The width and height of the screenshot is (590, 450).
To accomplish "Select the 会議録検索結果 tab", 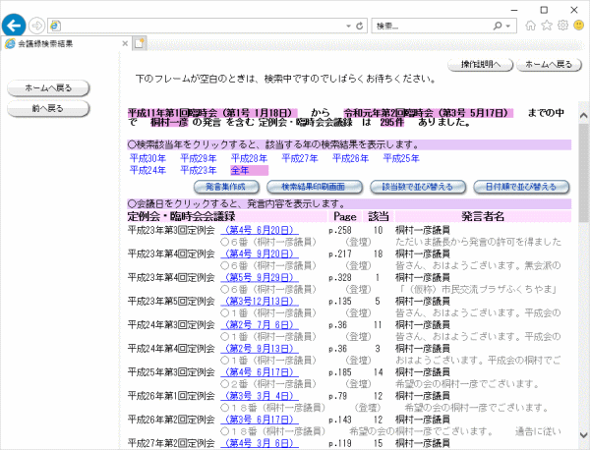I will tap(64, 43).
